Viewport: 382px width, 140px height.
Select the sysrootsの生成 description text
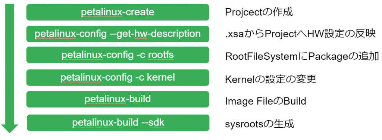pyautogui.click(x=259, y=124)
